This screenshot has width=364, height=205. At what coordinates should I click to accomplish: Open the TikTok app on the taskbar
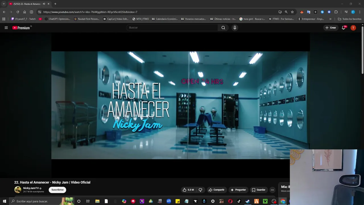pyautogui.click(x=239, y=201)
